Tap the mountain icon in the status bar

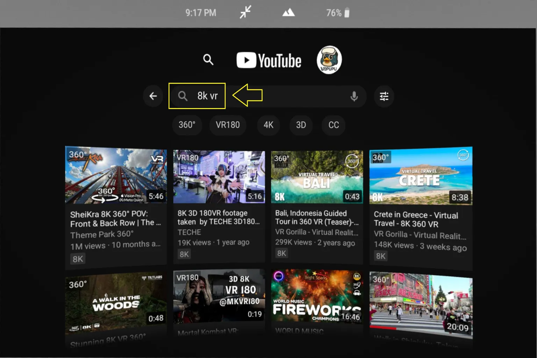(x=288, y=13)
